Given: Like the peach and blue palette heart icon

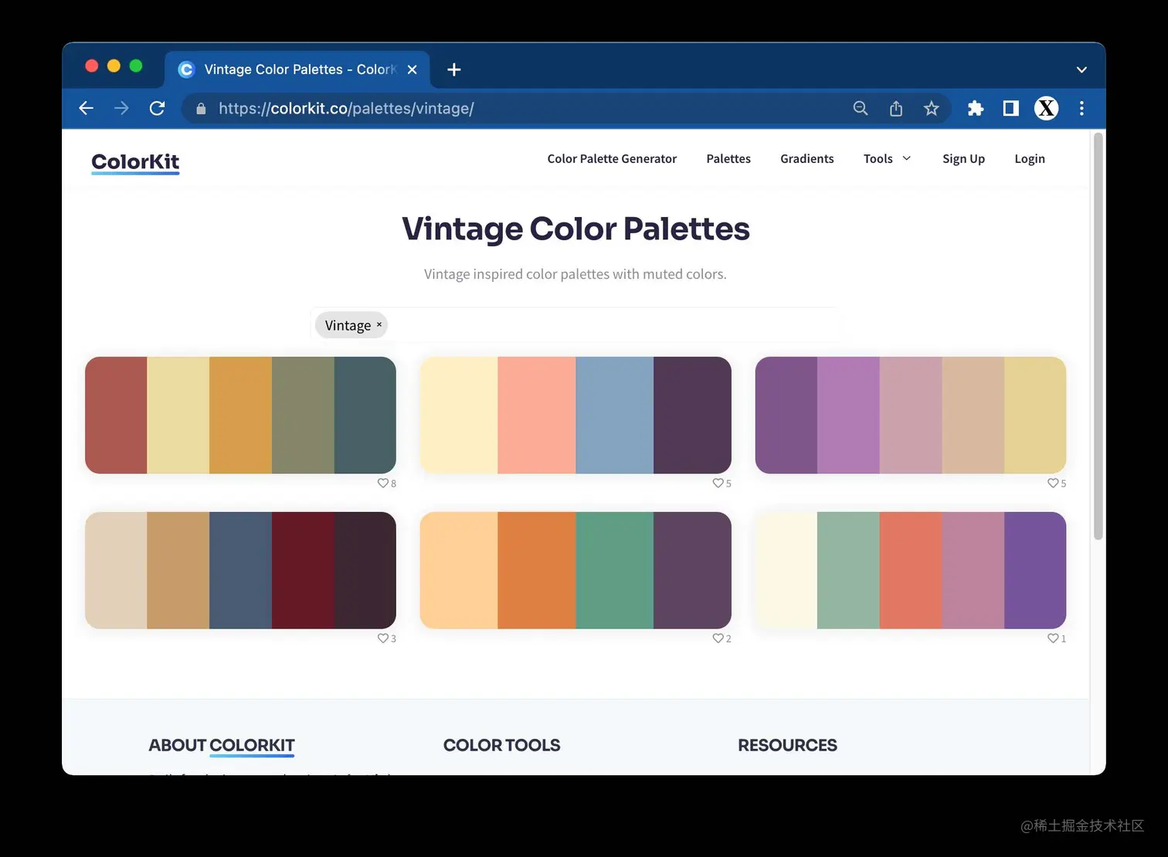Looking at the screenshot, I should (717, 483).
